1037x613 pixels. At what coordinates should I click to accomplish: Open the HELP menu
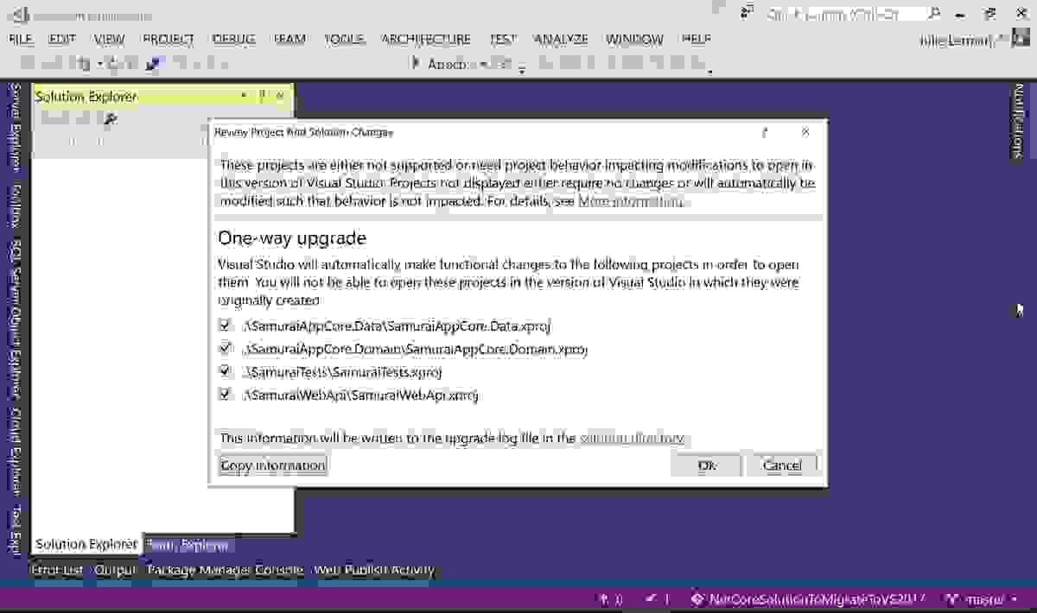697,39
